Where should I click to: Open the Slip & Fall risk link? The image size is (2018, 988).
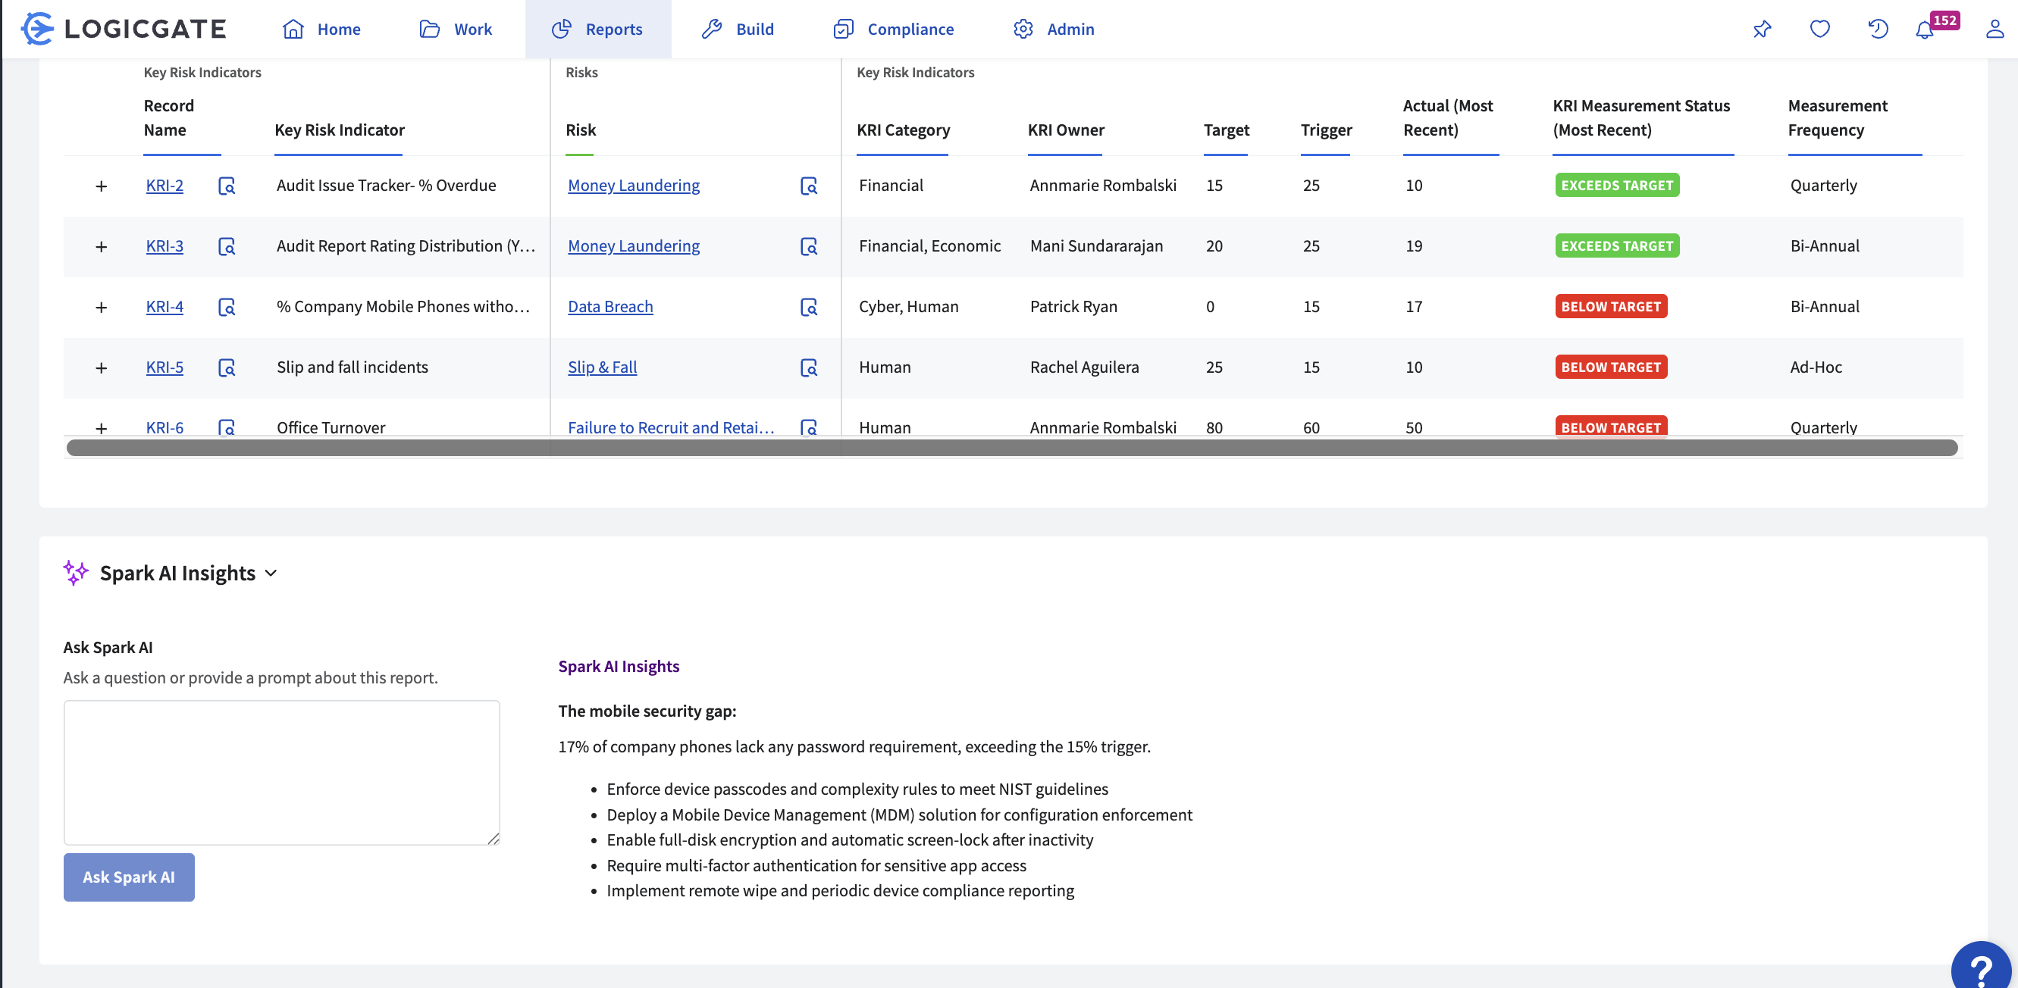pyautogui.click(x=602, y=367)
